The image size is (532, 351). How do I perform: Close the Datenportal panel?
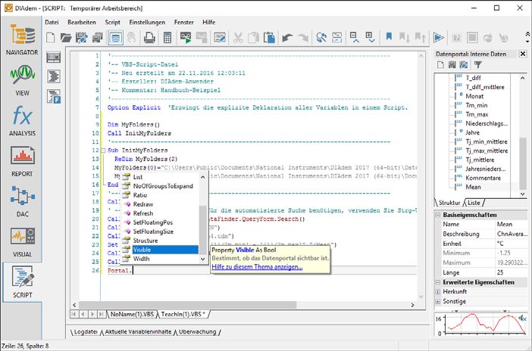coord(523,54)
